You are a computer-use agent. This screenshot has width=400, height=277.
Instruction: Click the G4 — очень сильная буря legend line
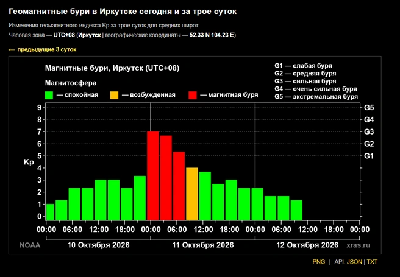click(x=316, y=89)
